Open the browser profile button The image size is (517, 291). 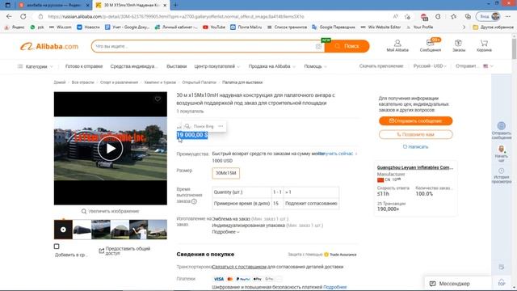point(489,16)
